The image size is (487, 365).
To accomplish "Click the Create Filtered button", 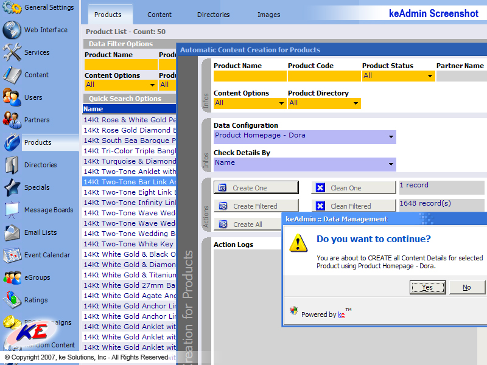I will (x=256, y=206).
